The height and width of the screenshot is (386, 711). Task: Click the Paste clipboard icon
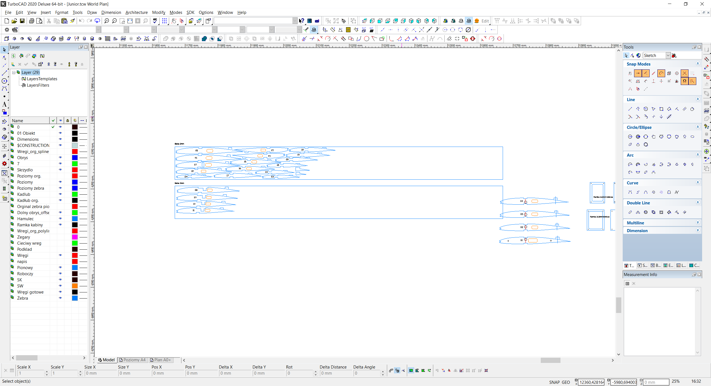click(x=64, y=21)
